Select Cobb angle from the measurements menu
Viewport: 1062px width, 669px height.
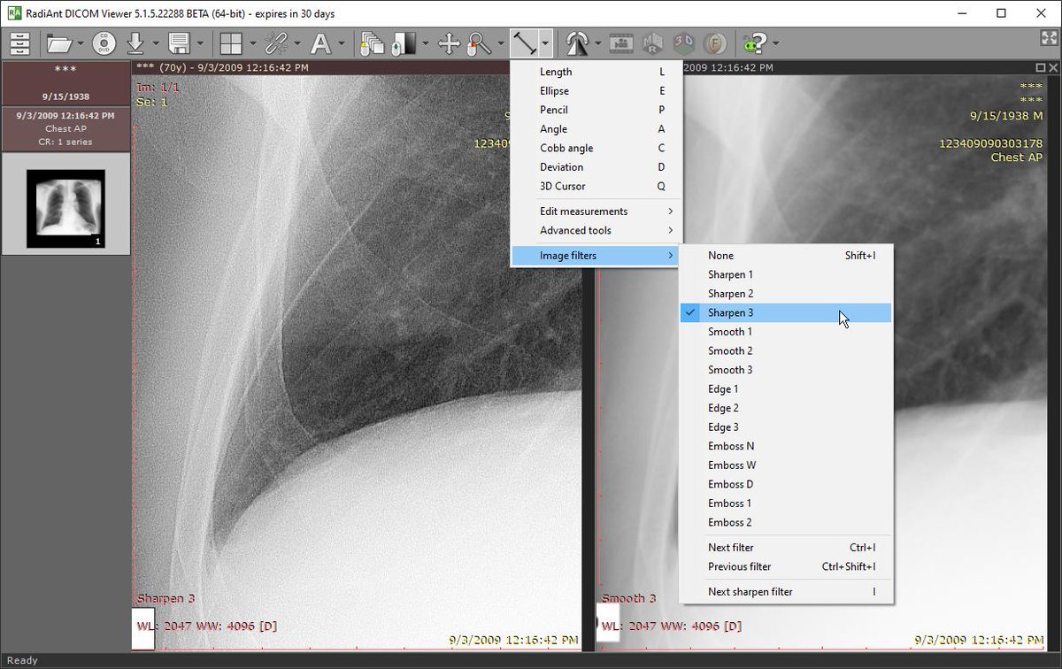pyautogui.click(x=566, y=148)
